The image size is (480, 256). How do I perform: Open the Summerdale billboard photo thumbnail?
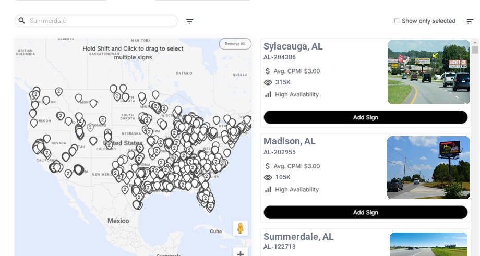[x=428, y=245]
